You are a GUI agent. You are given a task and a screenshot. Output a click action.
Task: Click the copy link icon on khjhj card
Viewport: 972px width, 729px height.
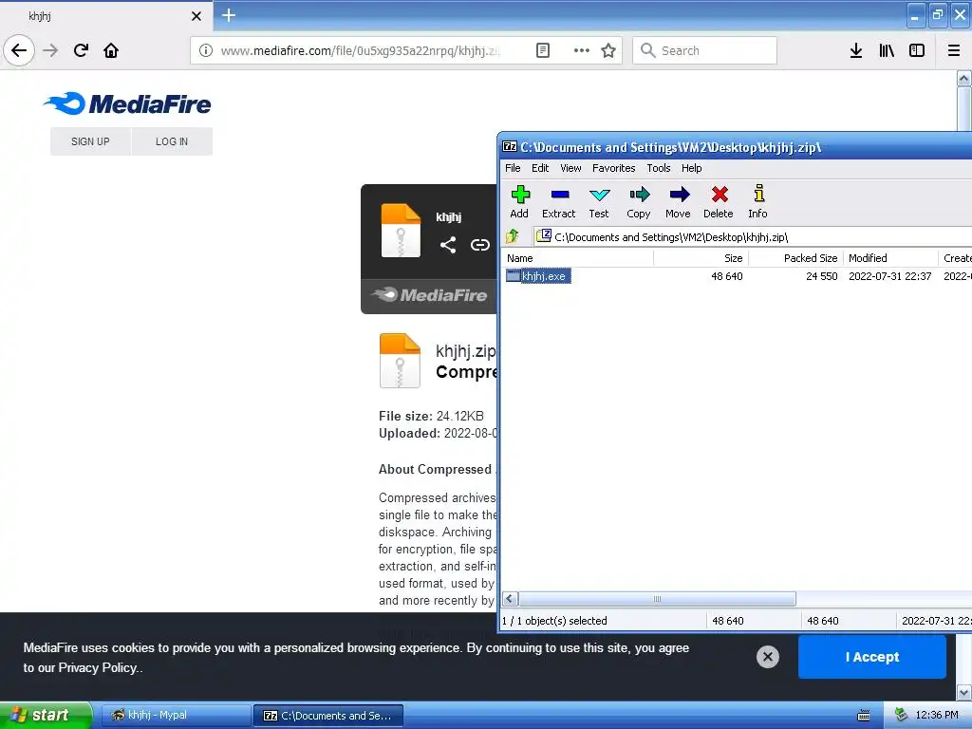pos(479,245)
